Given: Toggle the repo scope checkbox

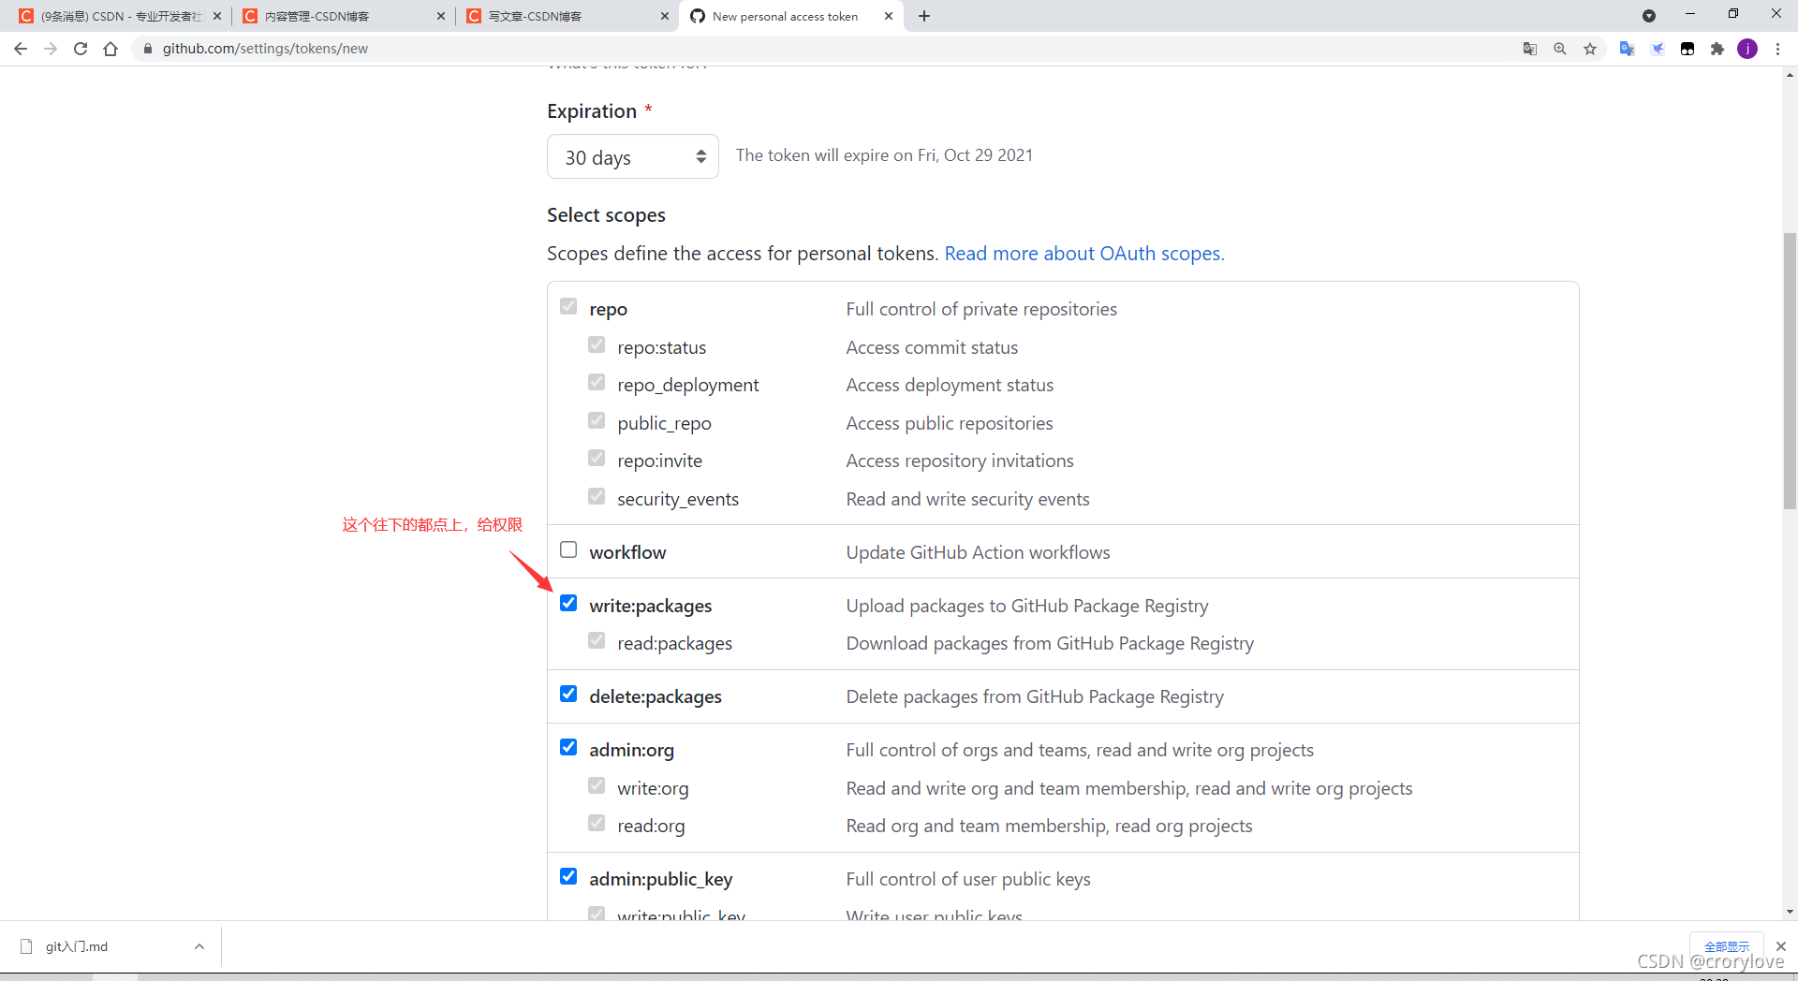Looking at the screenshot, I should pos(568,306).
